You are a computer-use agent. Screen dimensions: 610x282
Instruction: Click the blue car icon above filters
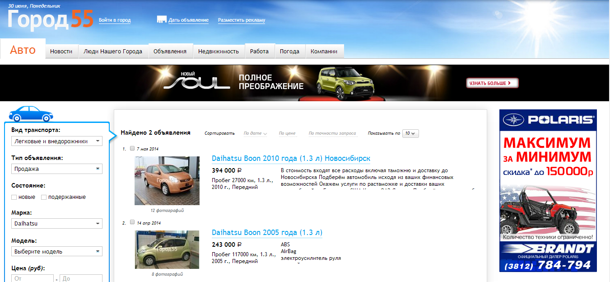tap(31, 114)
